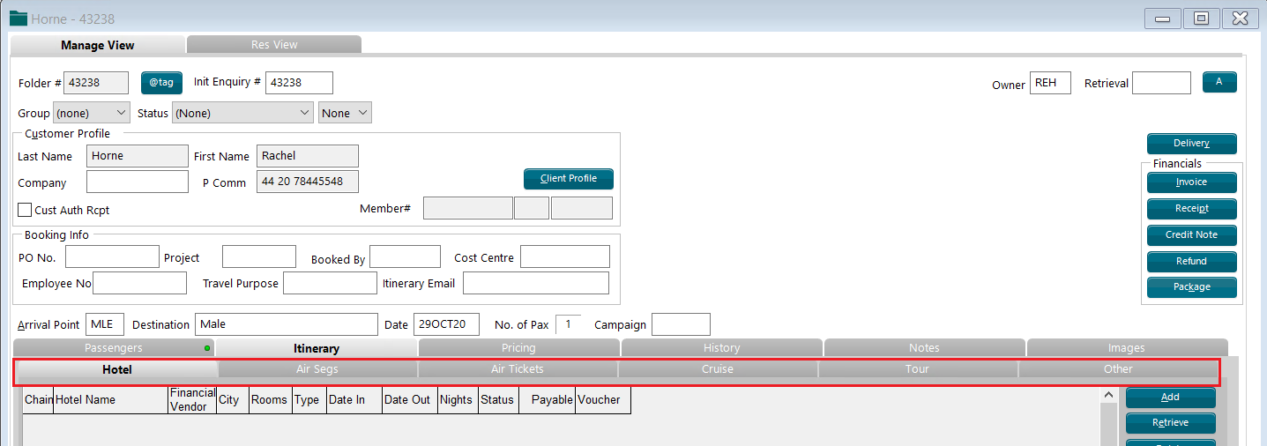Open the Images tab

point(1127,348)
